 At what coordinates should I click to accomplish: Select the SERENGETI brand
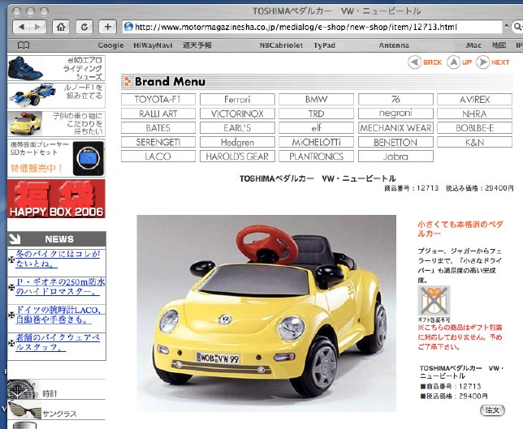(158, 142)
